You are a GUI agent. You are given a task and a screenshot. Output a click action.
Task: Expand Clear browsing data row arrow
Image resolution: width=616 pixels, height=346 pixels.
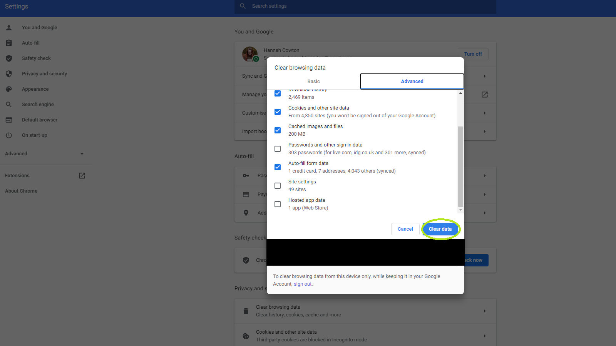484,311
